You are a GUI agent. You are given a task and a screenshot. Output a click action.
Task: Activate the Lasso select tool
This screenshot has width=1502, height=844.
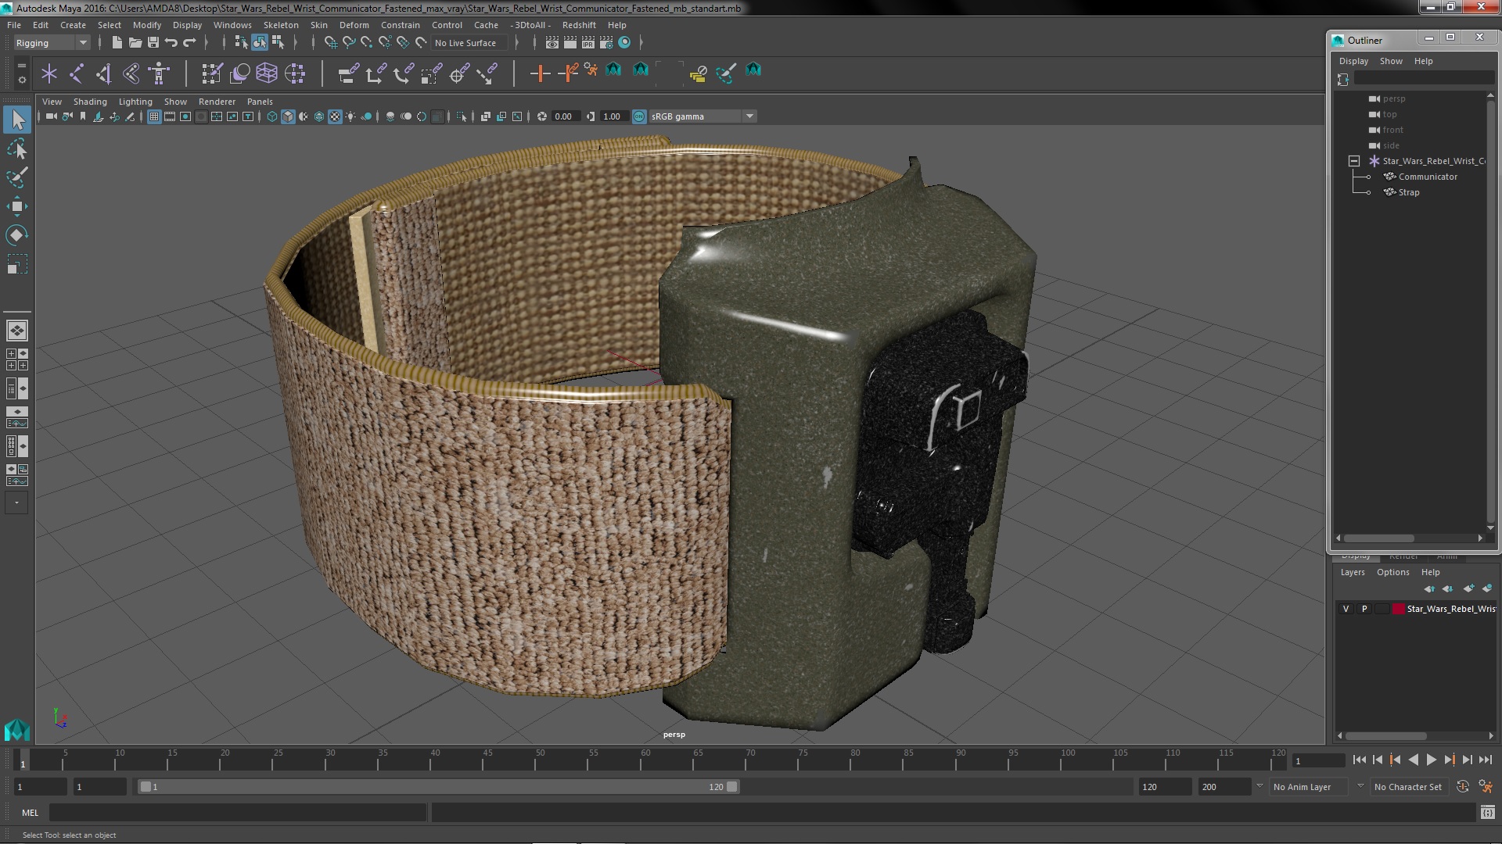coord(17,148)
